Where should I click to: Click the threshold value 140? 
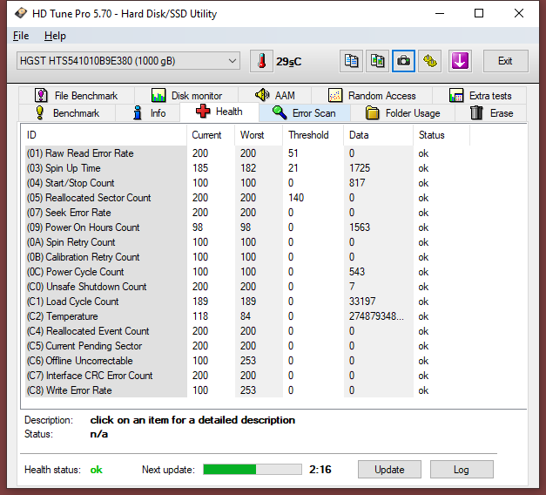pos(296,198)
